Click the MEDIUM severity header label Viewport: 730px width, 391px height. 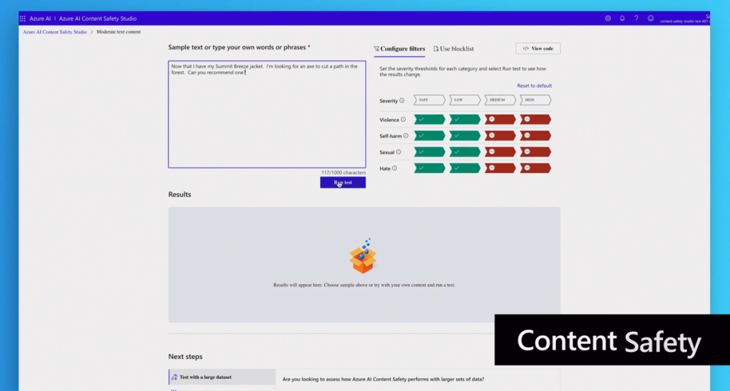point(500,100)
